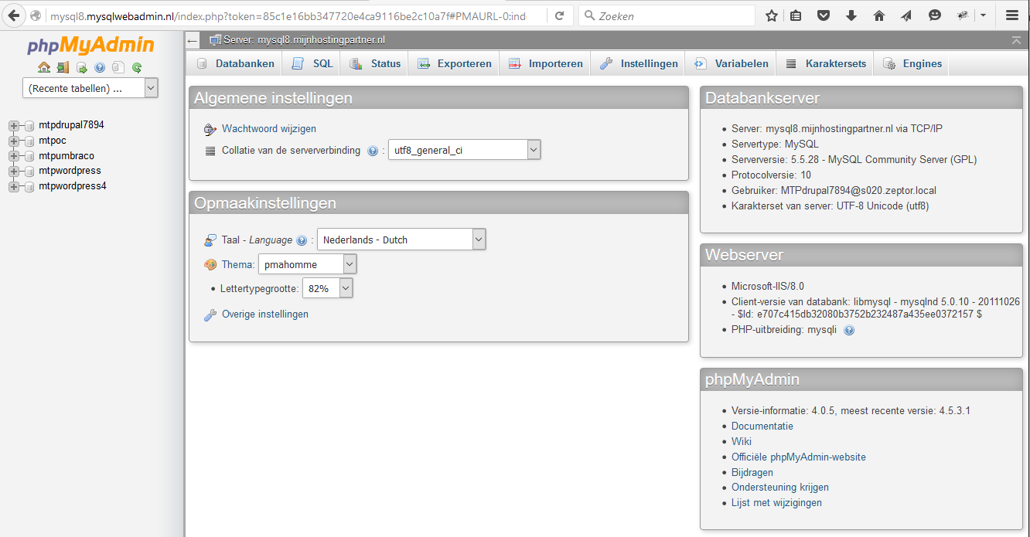Screen dimensions: 1030x537
Task: Click the Bijdragen link
Action: point(752,473)
